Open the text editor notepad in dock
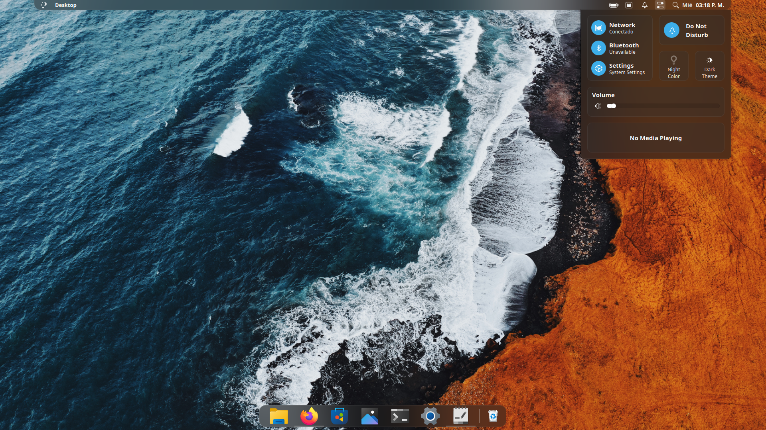Viewport: 766px width, 430px height. (x=460, y=416)
